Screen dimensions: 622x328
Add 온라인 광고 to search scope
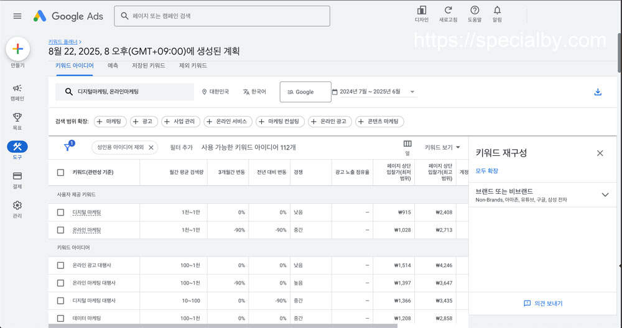[330, 122]
